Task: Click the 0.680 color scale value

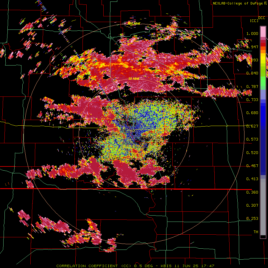Action: click(252, 113)
